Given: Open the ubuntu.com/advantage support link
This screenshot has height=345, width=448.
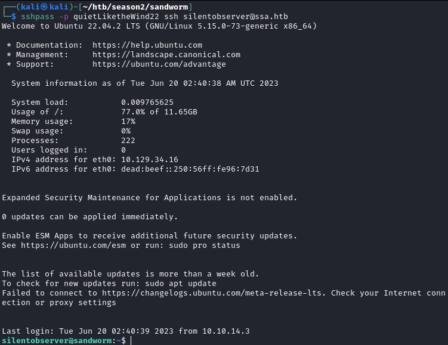Looking at the screenshot, I should coord(159,64).
